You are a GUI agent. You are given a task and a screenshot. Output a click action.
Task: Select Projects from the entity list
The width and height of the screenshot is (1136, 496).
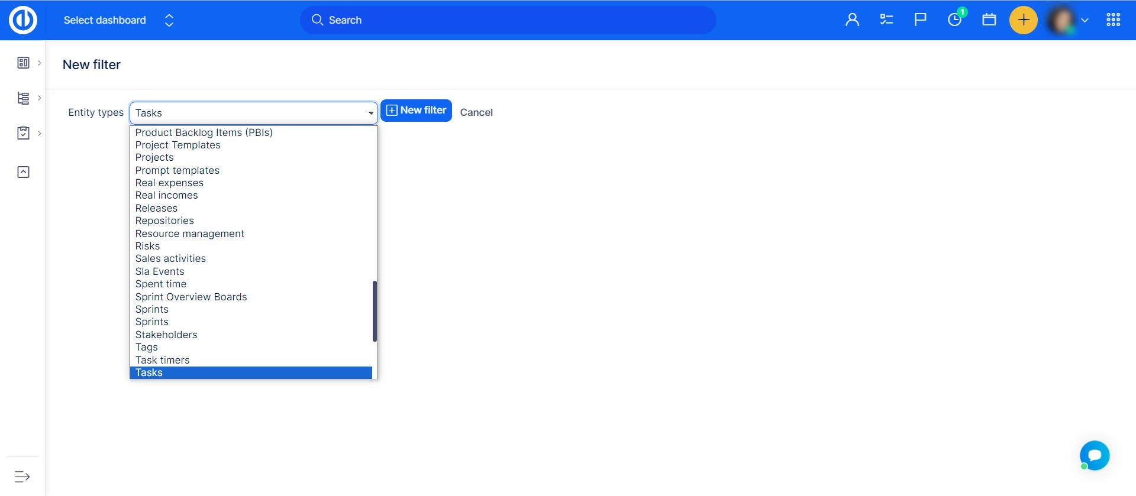(x=154, y=157)
